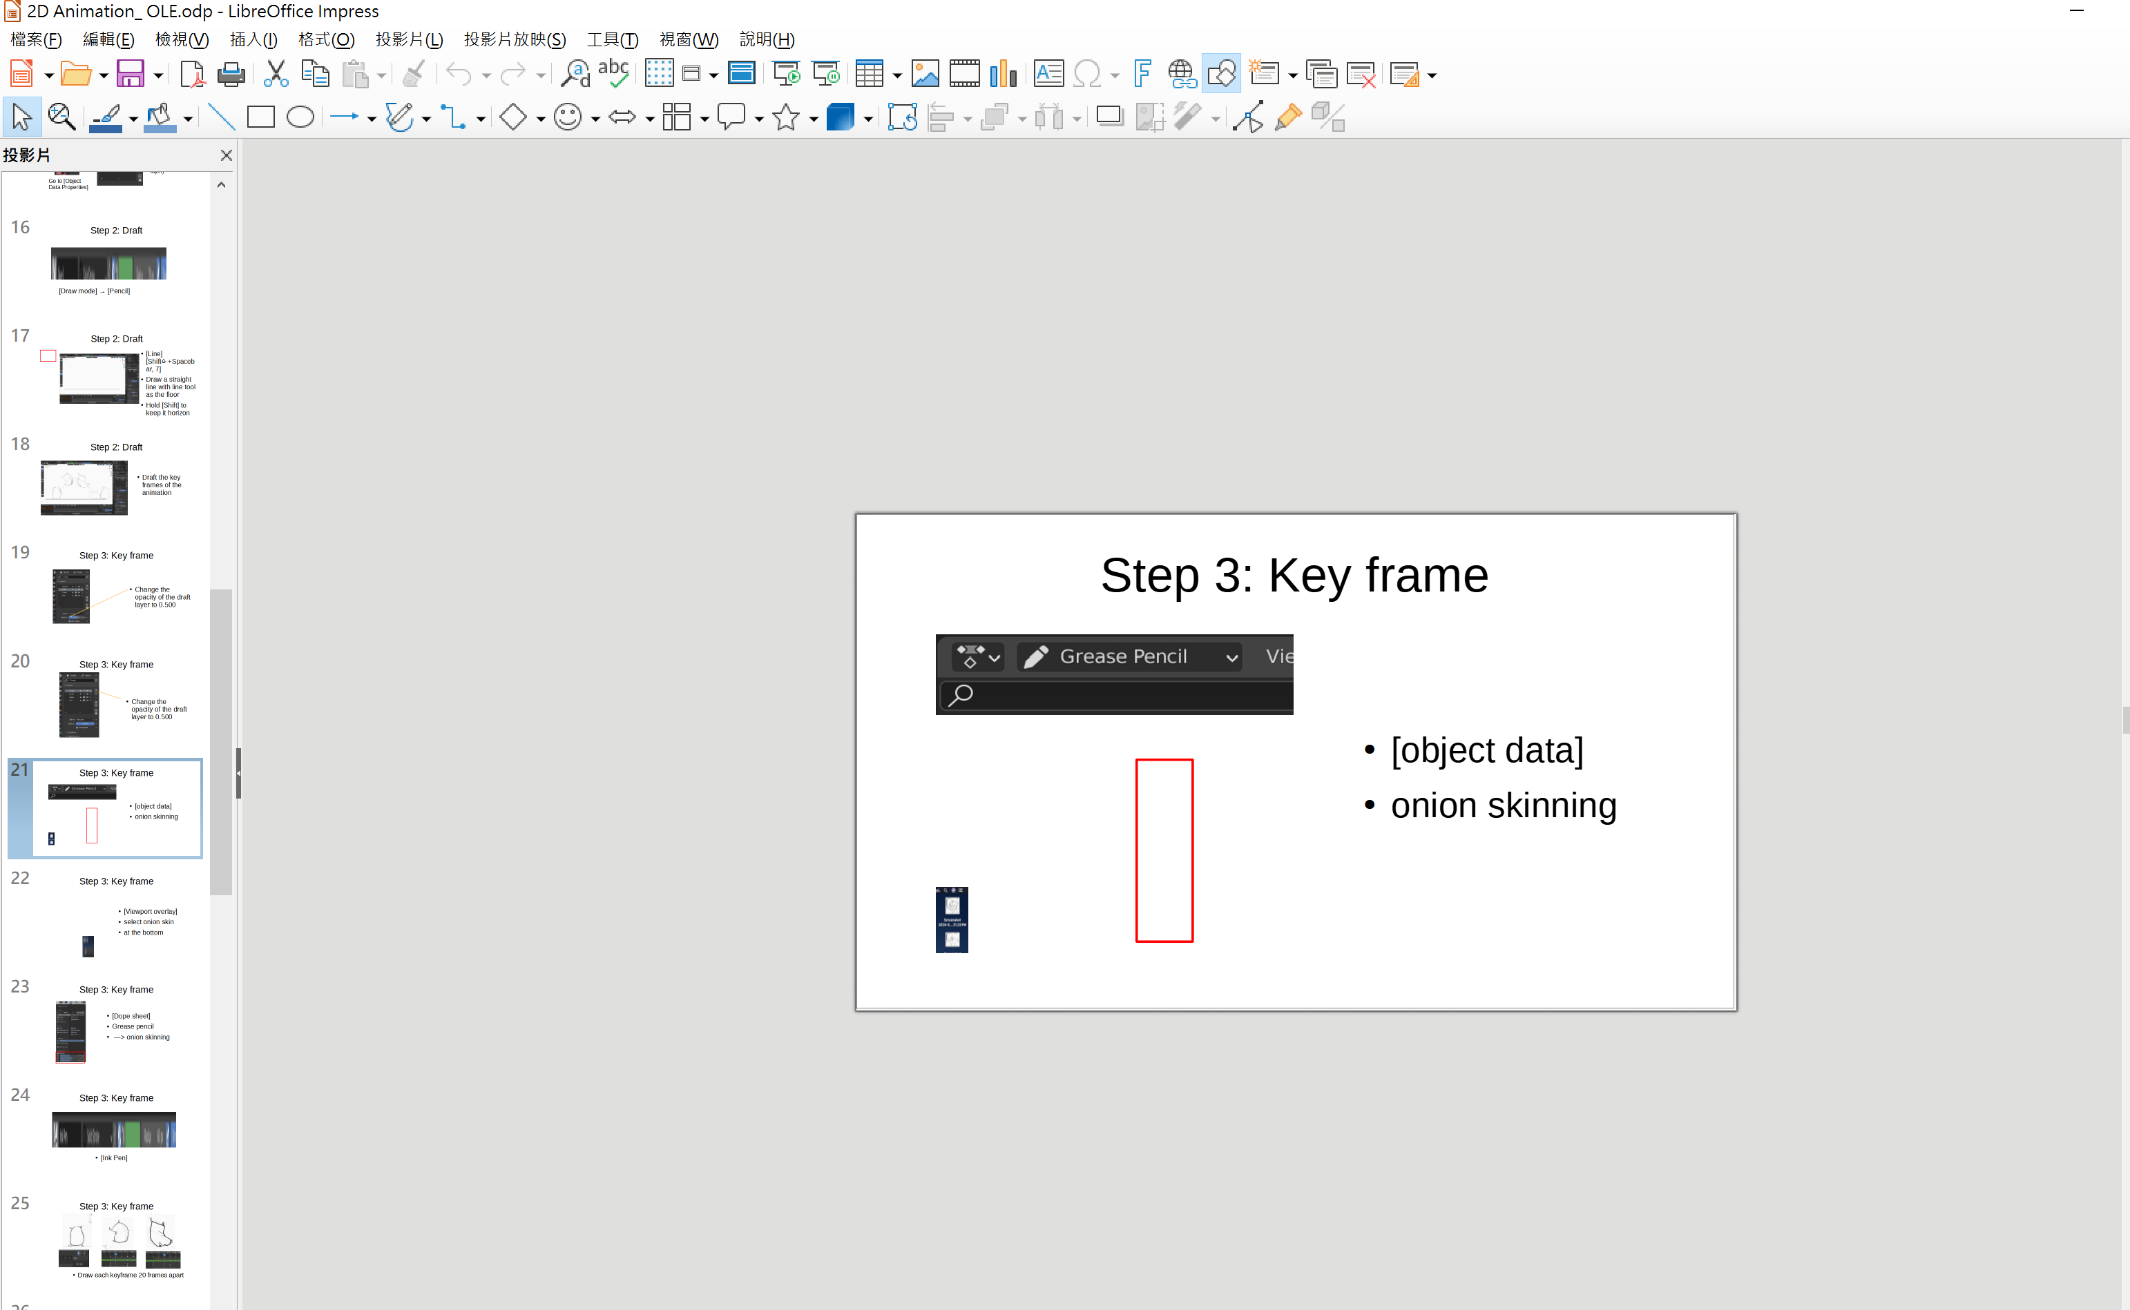Open the 編輯(E) menu
The height and width of the screenshot is (1310, 2130).
pos(108,40)
